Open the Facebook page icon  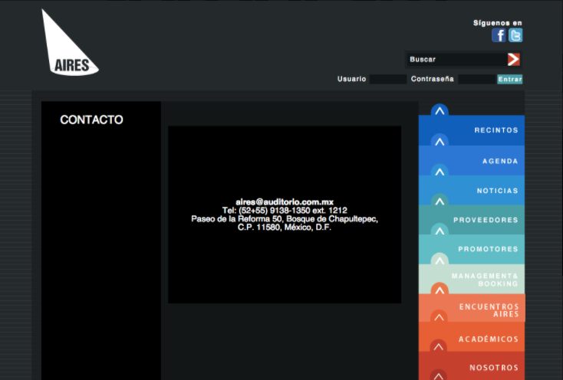[499, 35]
